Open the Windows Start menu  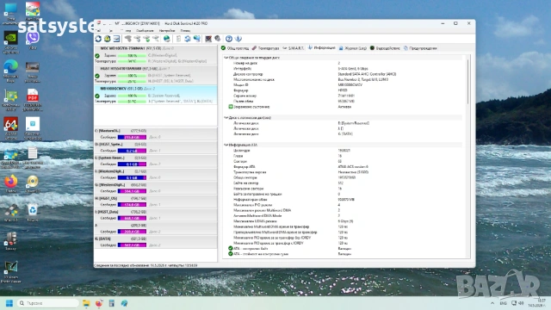pyautogui.click(x=9, y=303)
